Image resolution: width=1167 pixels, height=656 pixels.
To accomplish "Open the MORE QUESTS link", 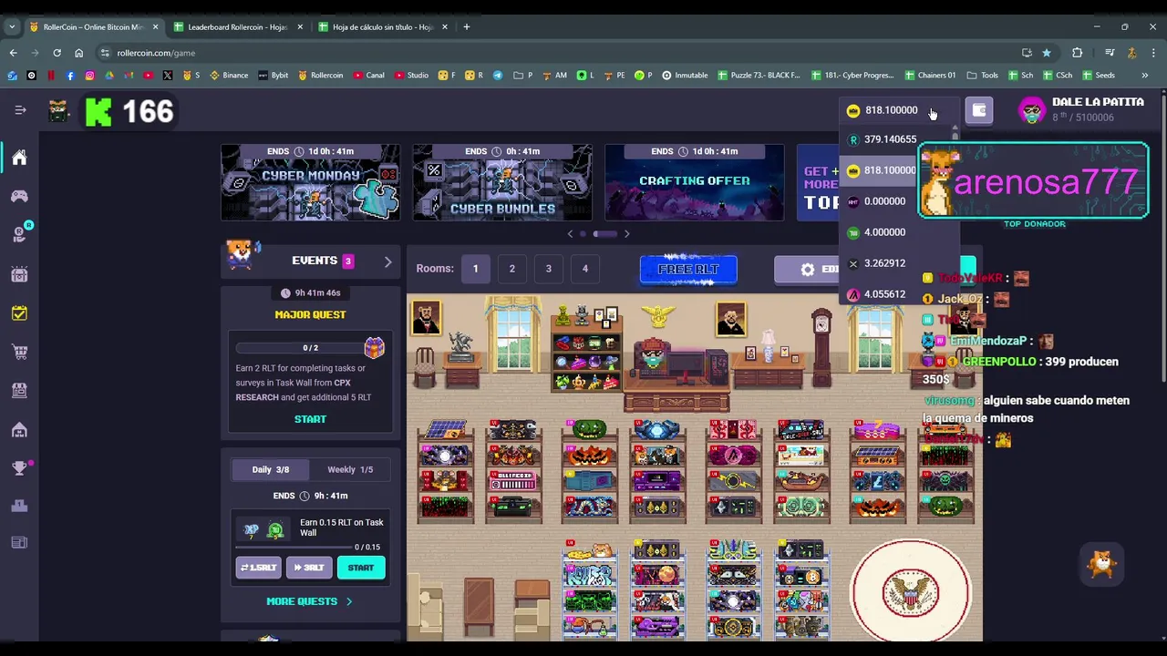I will [309, 601].
